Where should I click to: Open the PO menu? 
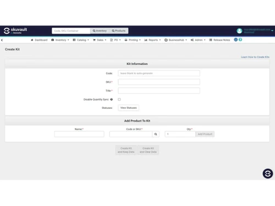click(116, 40)
